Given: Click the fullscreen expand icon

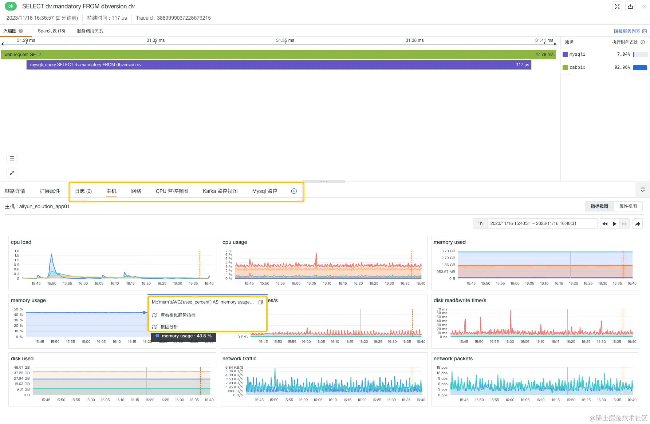Looking at the screenshot, I should tap(617, 7).
